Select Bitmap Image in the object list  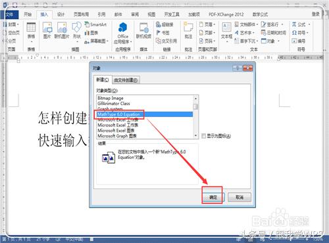point(145,98)
